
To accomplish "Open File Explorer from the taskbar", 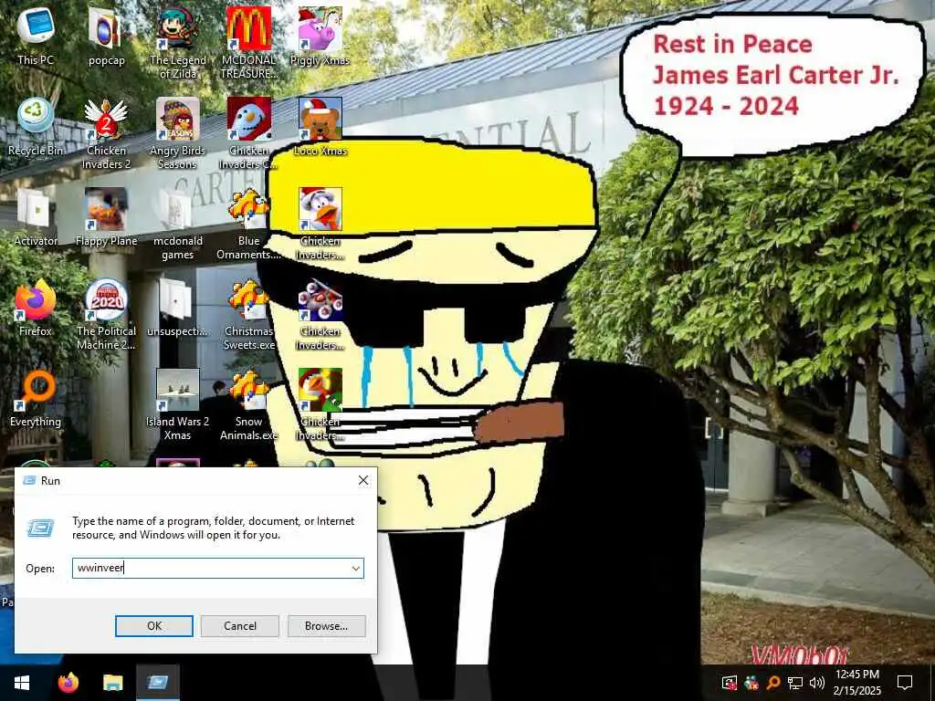I will coord(112,683).
